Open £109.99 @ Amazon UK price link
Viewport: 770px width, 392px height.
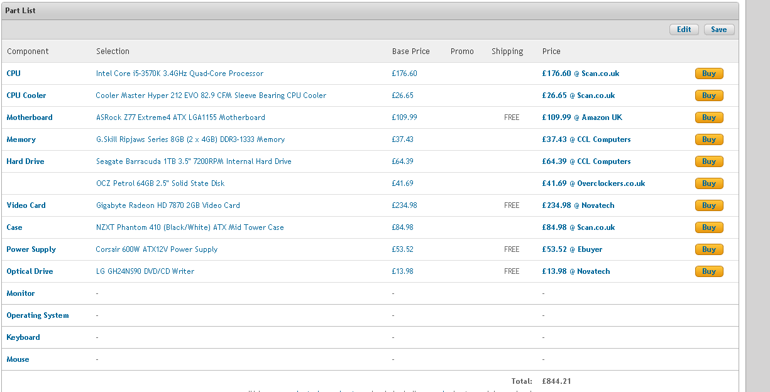coord(582,117)
